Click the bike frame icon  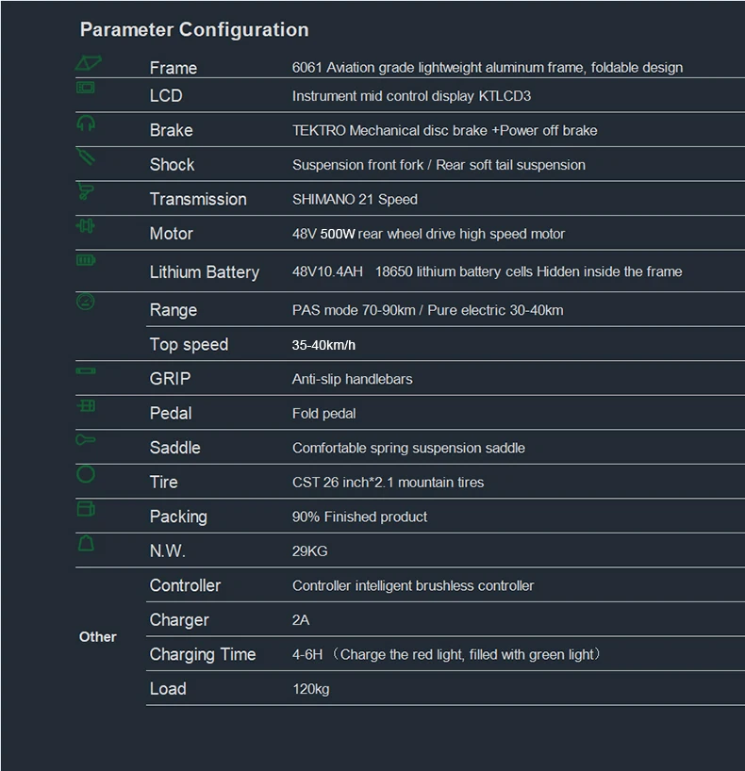(88, 64)
